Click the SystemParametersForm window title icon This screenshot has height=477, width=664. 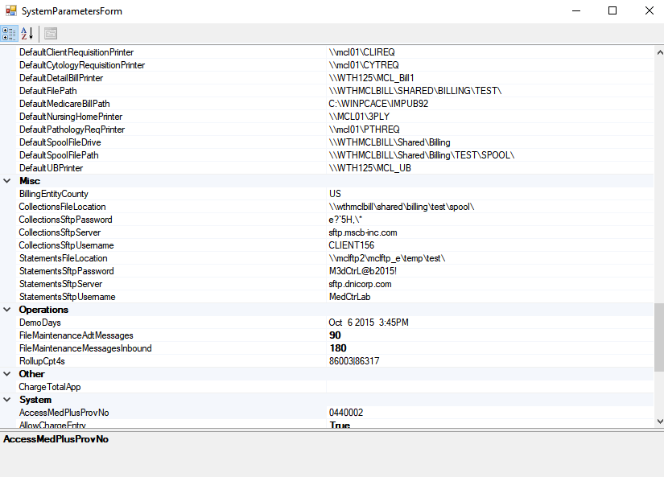tap(10, 11)
